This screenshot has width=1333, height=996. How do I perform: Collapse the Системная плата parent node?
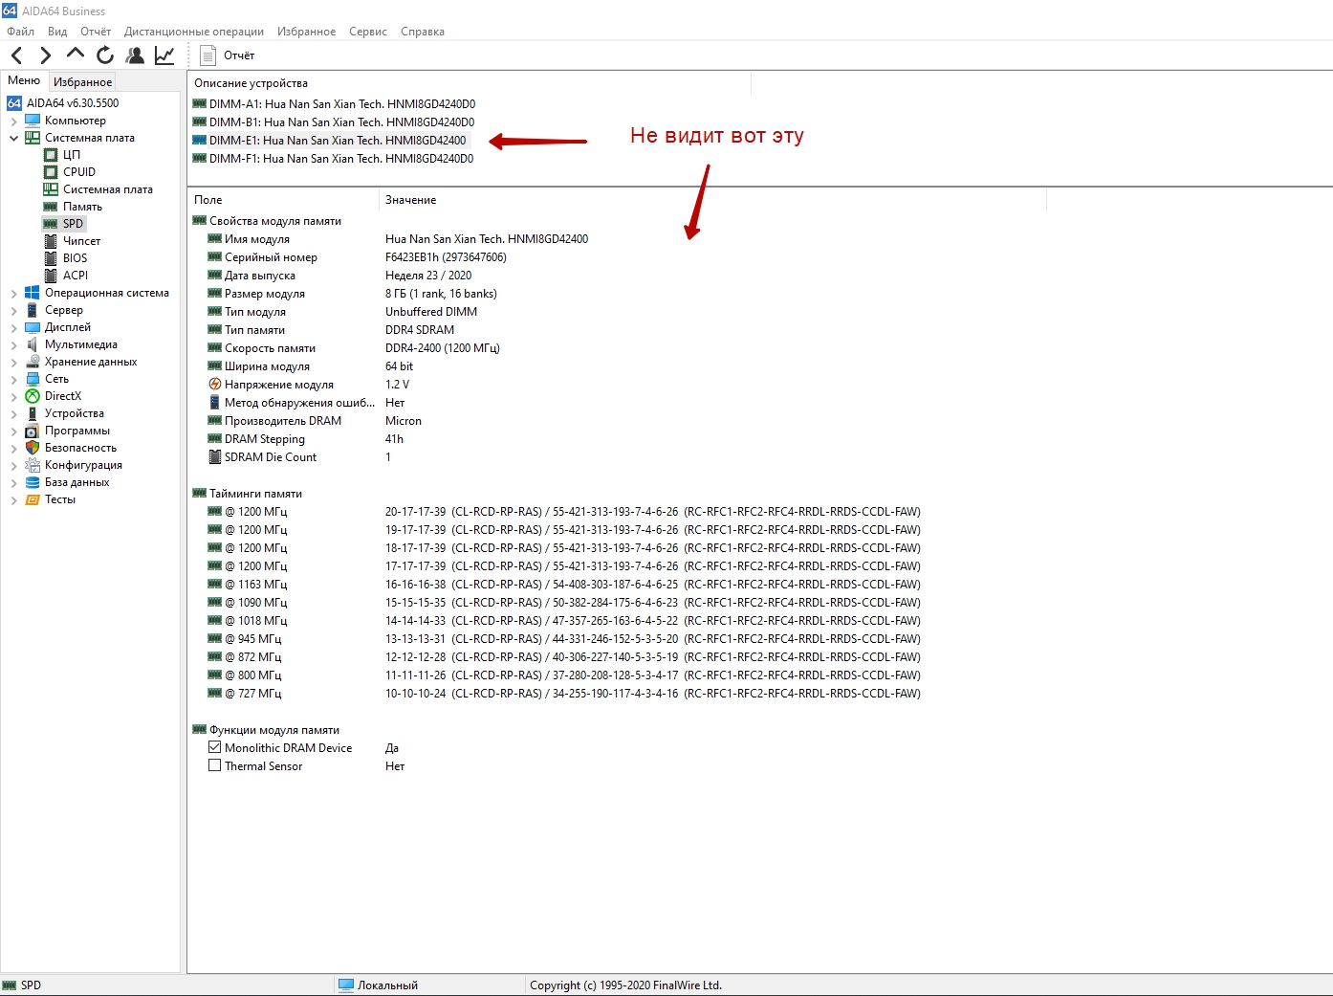pos(13,138)
